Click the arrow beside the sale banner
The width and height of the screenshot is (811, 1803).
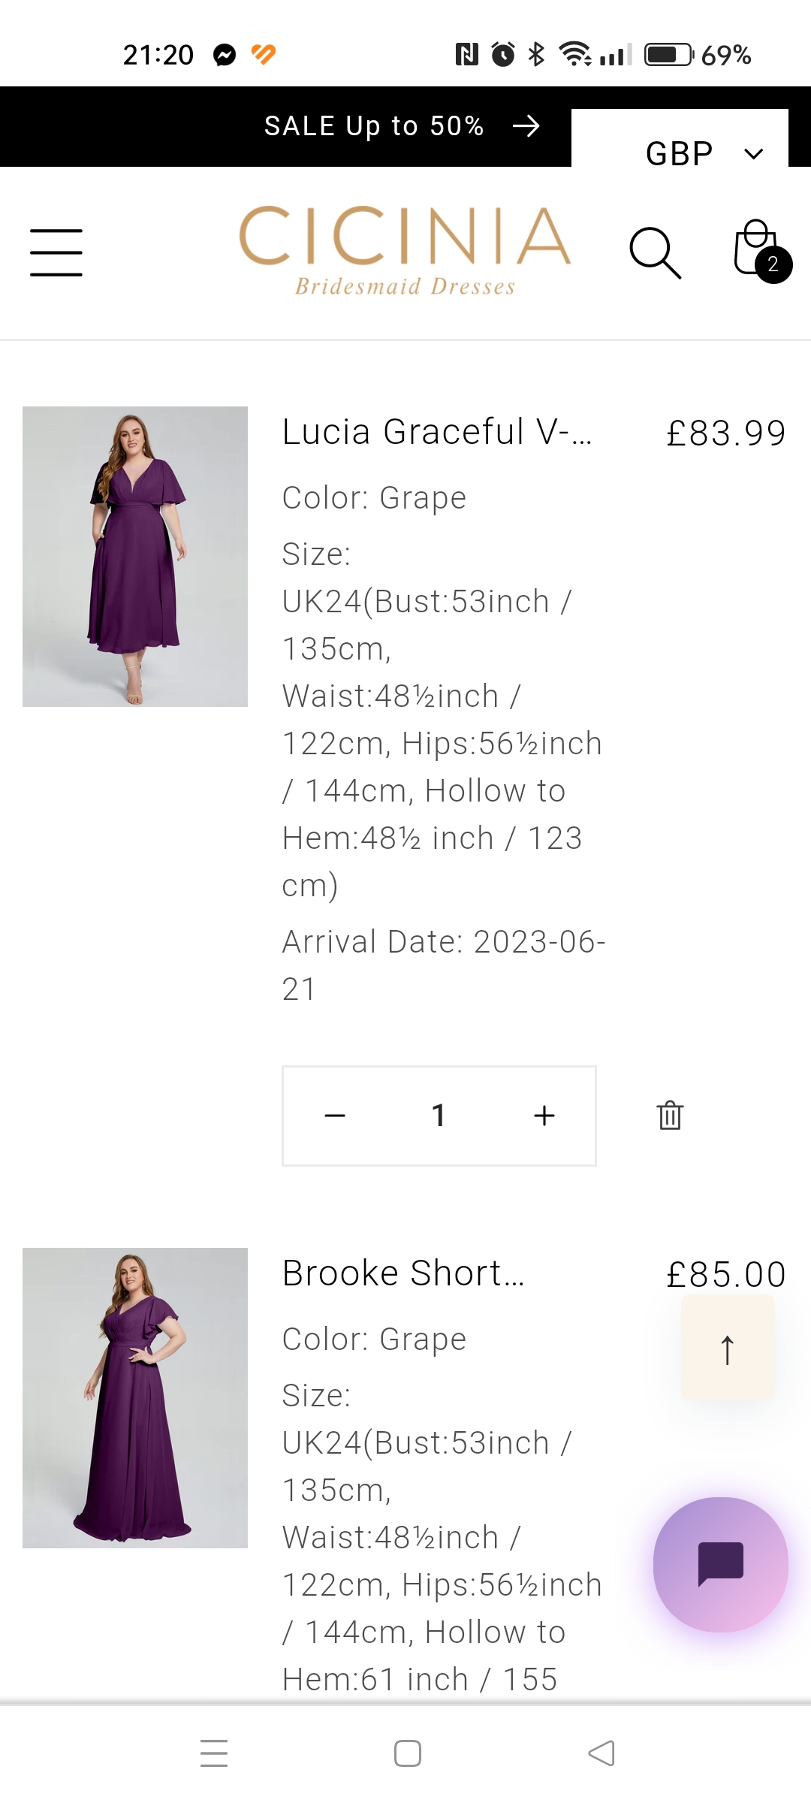point(526,126)
